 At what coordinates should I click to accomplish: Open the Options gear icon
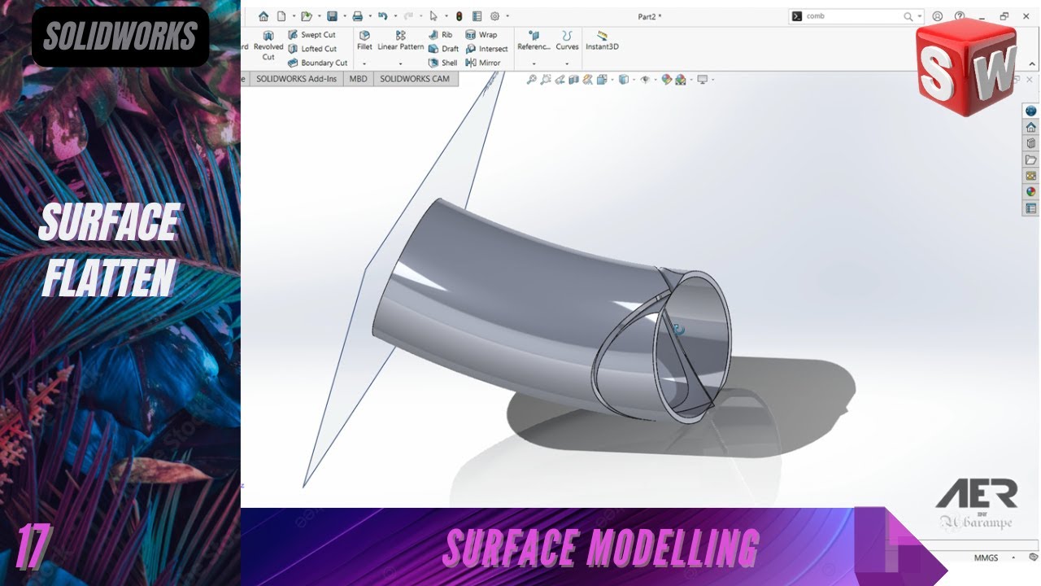click(x=494, y=16)
